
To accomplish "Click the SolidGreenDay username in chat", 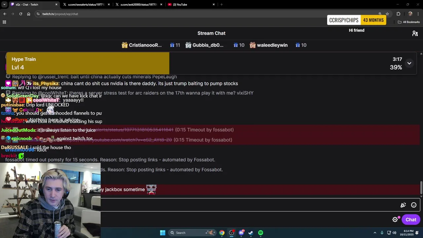I will [x=22, y=96].
